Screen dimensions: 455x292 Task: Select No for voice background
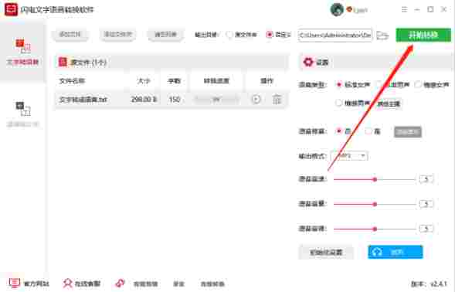(338, 131)
